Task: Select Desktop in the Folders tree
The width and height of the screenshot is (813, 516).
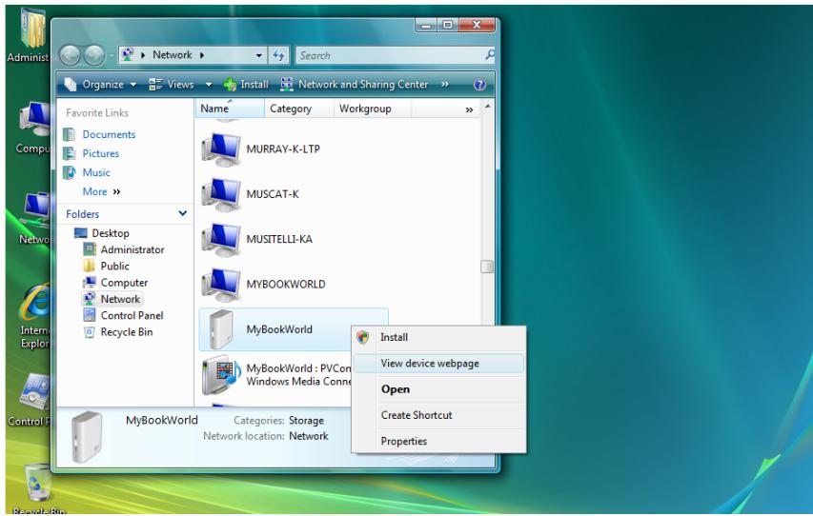Action: click(x=111, y=233)
